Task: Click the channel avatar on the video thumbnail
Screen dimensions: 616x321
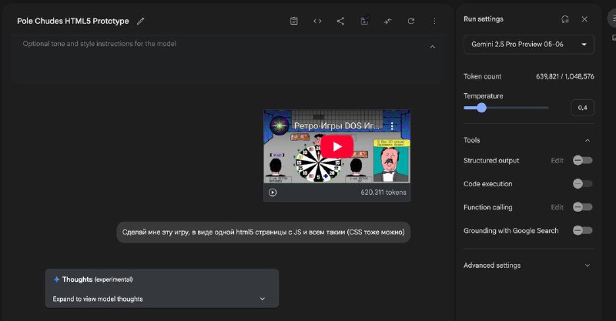Action: coord(280,125)
